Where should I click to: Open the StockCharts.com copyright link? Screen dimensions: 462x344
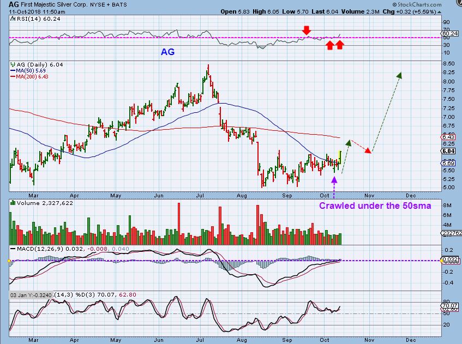pyautogui.click(x=417, y=4)
